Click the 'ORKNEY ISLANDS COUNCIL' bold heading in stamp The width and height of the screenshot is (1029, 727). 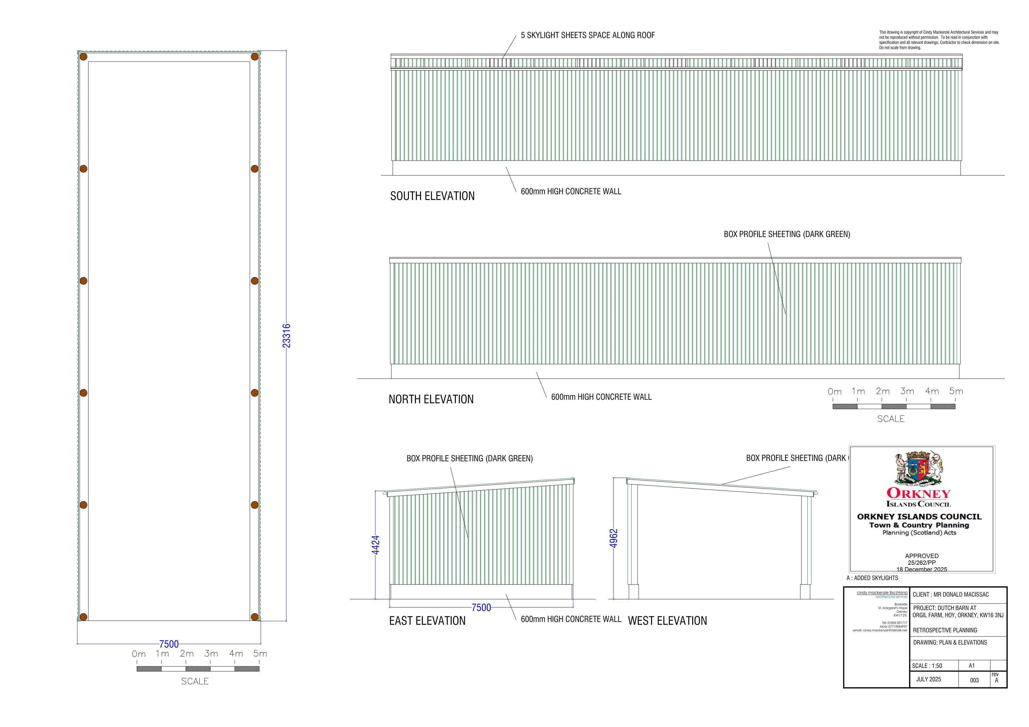[919, 517]
